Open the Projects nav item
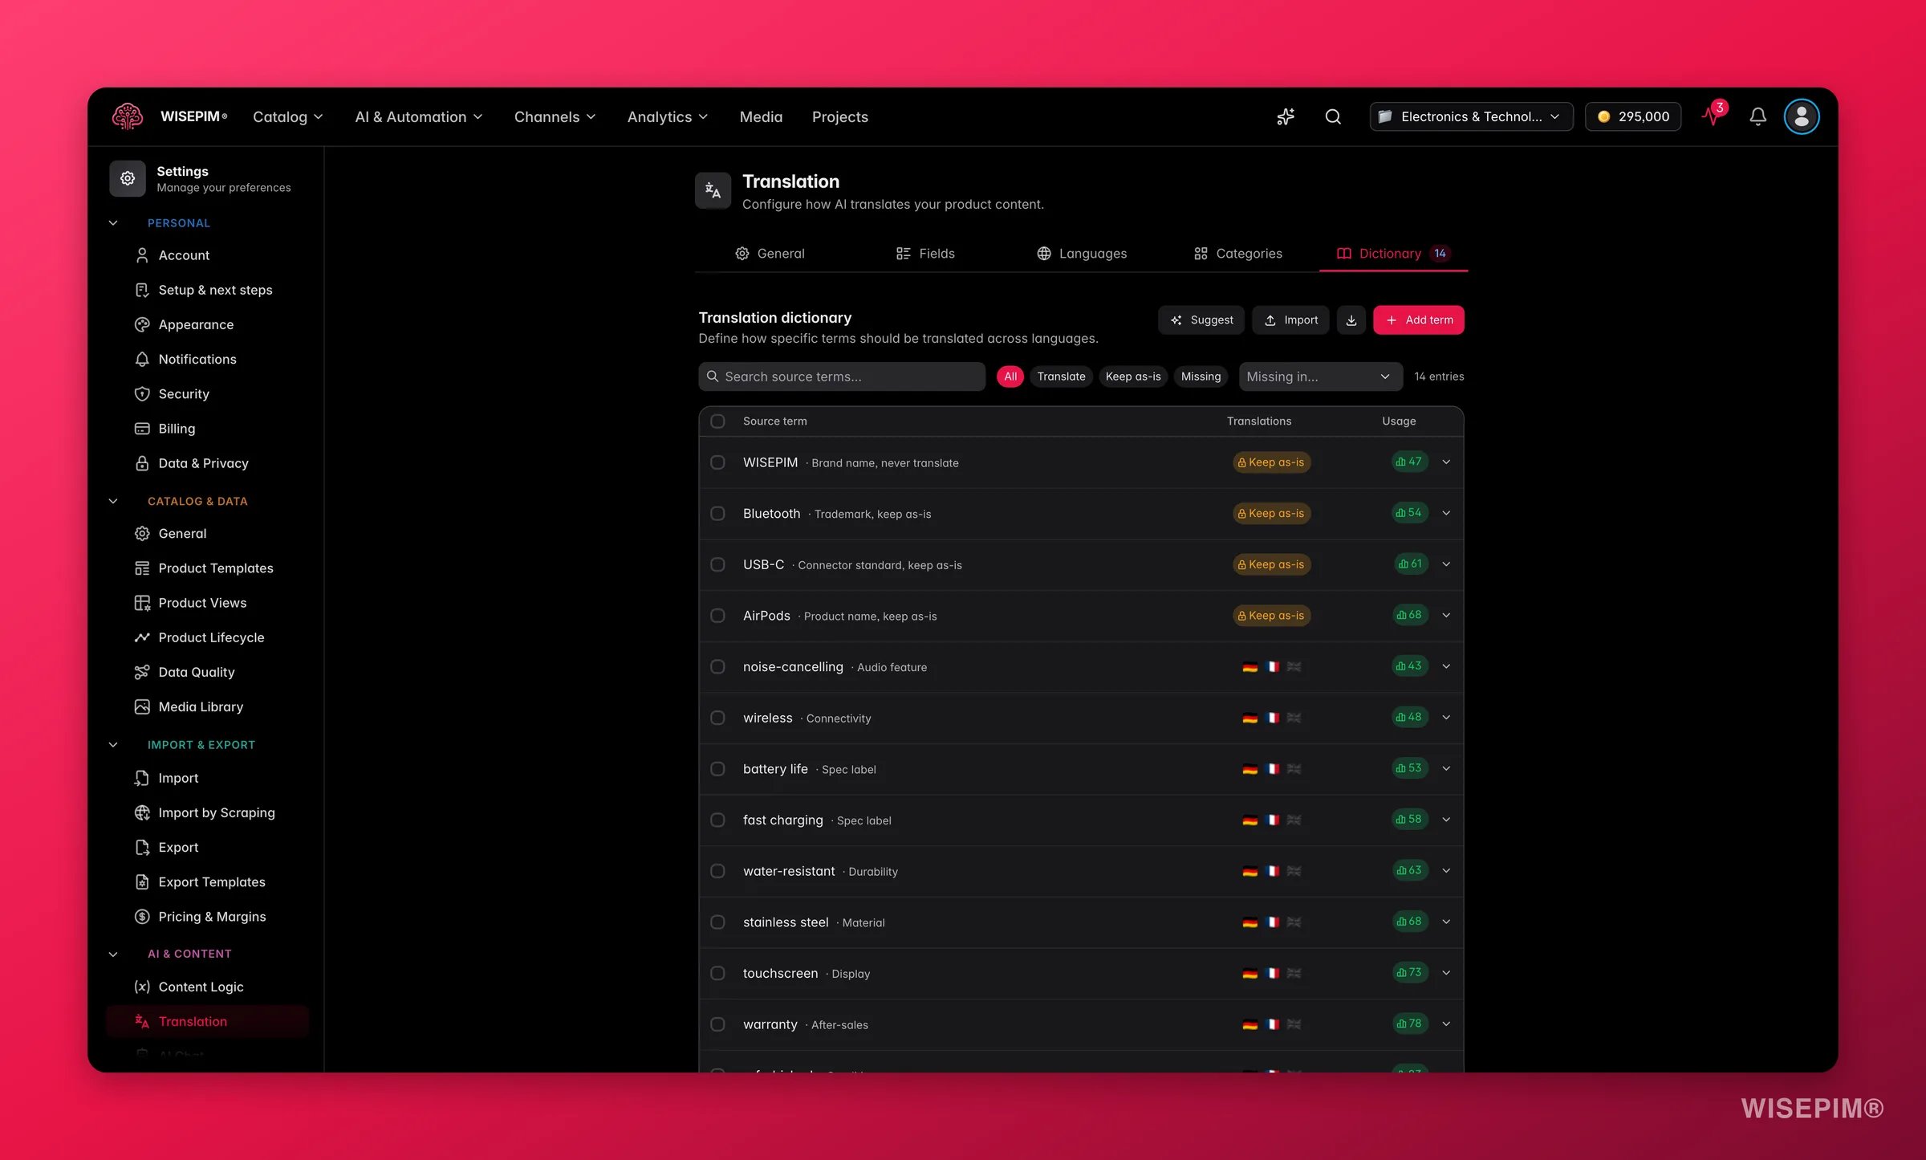 pyautogui.click(x=839, y=116)
